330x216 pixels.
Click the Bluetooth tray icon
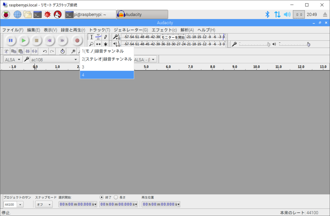(x=267, y=15)
